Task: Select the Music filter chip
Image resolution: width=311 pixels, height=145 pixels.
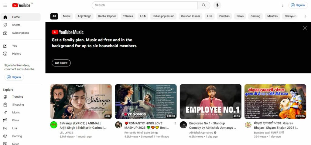Action: click(67, 16)
